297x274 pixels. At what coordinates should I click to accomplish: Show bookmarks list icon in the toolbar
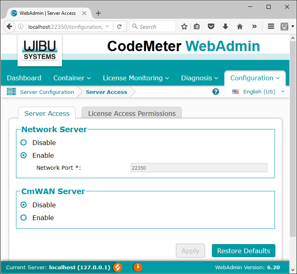197,26
